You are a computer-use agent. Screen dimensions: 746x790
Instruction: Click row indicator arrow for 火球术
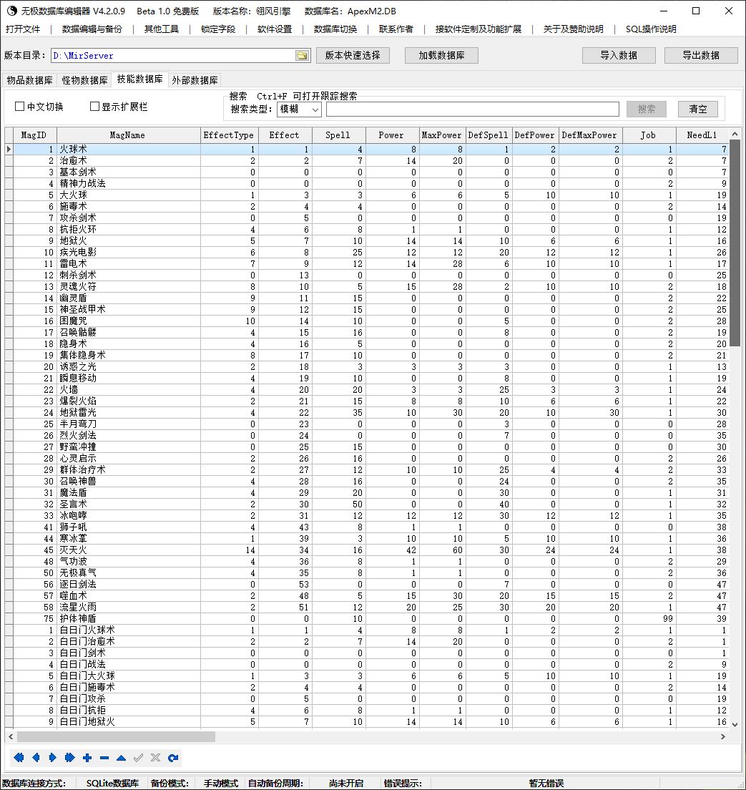pyautogui.click(x=9, y=149)
